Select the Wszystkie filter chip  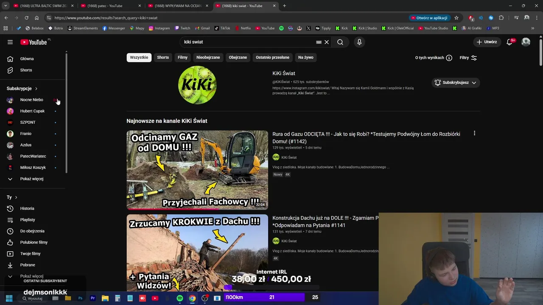click(139, 57)
